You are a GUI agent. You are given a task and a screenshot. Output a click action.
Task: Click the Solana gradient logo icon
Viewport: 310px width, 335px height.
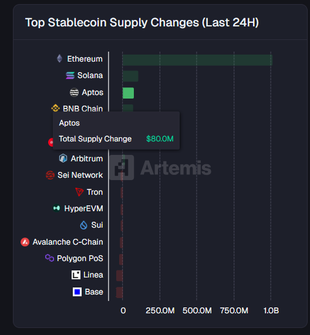tap(70, 76)
